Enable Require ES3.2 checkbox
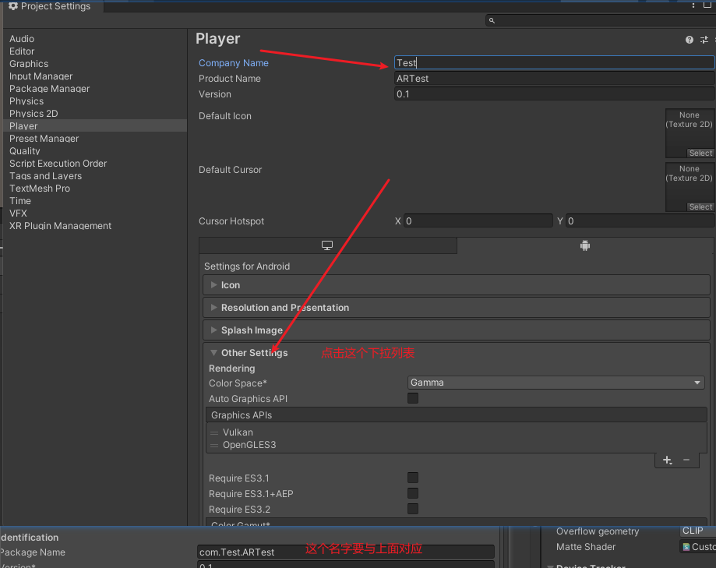 pyautogui.click(x=413, y=509)
